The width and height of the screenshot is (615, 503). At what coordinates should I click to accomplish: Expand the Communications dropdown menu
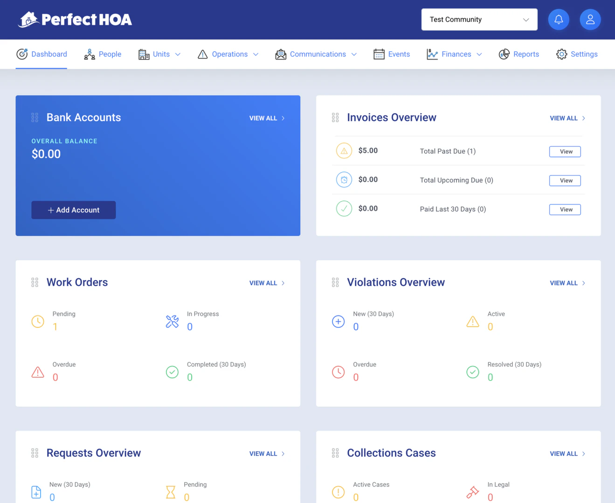tap(316, 54)
